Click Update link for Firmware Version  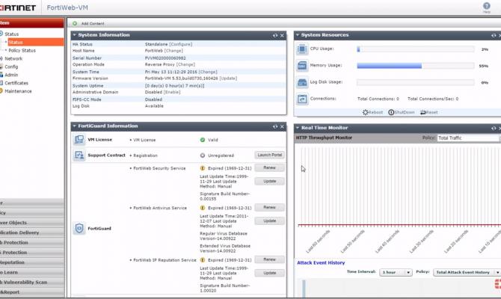(228, 78)
